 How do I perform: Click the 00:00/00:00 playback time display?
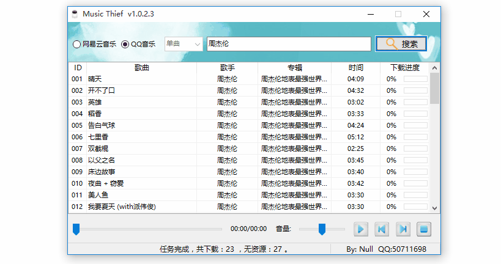coord(248,229)
